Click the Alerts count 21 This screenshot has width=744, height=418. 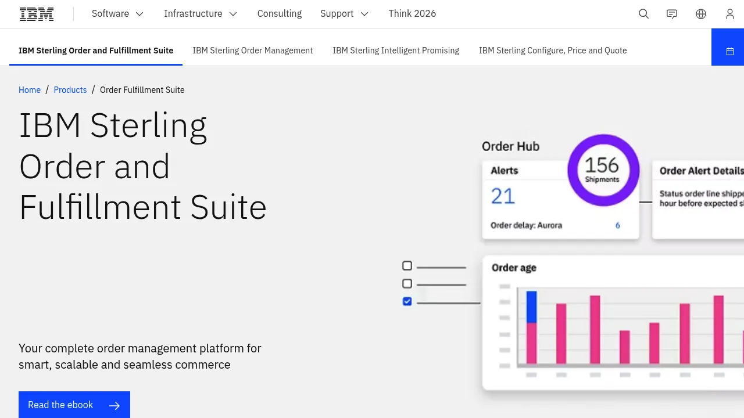(x=503, y=196)
